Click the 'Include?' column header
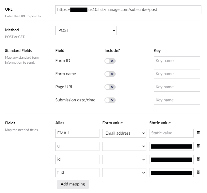The image size is (207, 193). pos(112,51)
